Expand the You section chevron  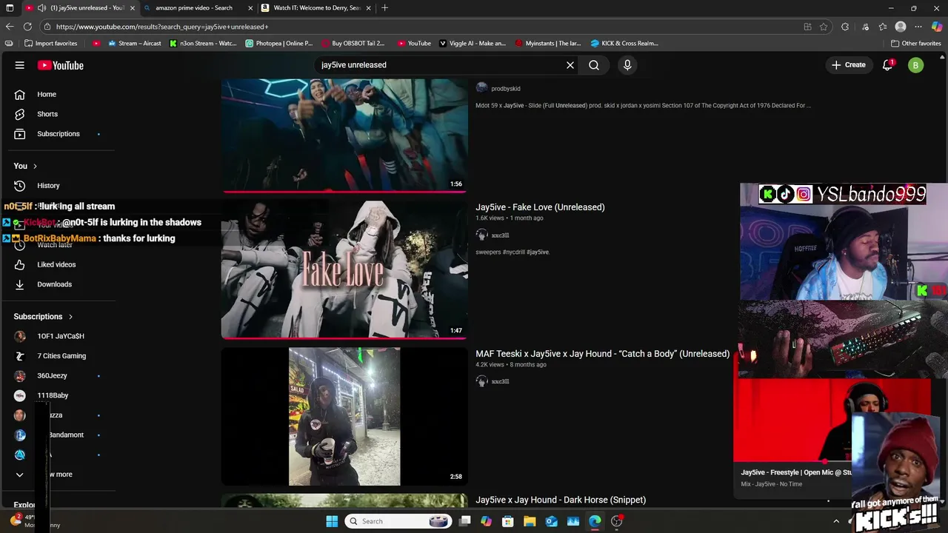click(35, 166)
